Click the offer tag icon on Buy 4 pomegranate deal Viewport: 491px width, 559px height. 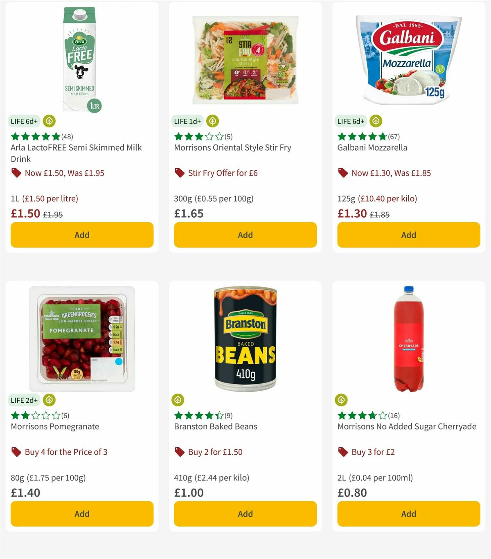pos(16,452)
